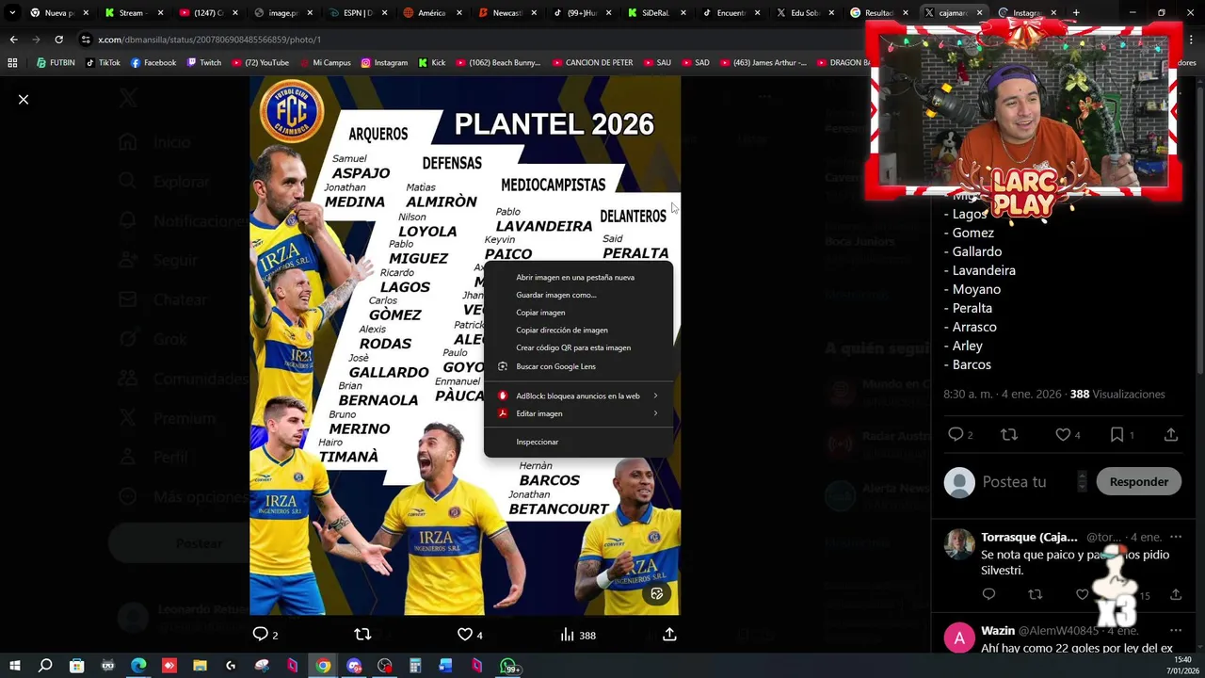Click the share icon below the photo
Viewport: 1205px width, 678px height.
click(x=669, y=635)
